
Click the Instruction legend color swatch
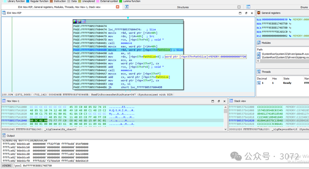point(51,1)
